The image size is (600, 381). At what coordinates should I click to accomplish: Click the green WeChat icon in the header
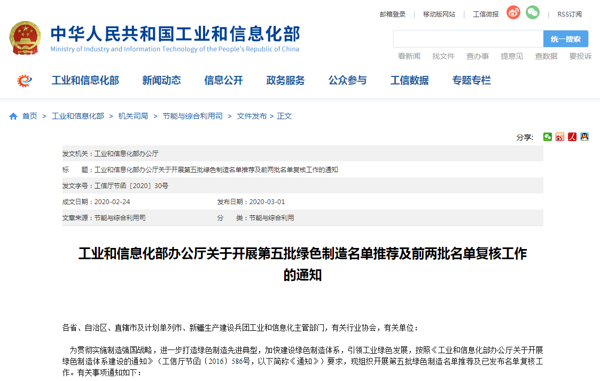tap(532, 13)
